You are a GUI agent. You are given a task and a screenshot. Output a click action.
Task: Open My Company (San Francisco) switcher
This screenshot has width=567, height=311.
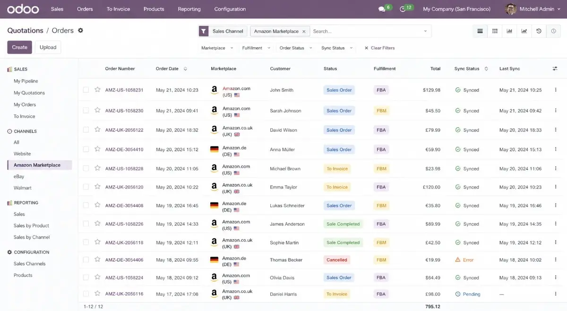456,9
